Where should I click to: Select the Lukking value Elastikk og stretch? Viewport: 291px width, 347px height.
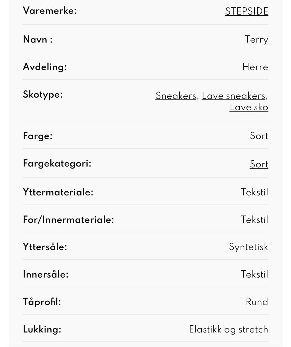click(229, 329)
